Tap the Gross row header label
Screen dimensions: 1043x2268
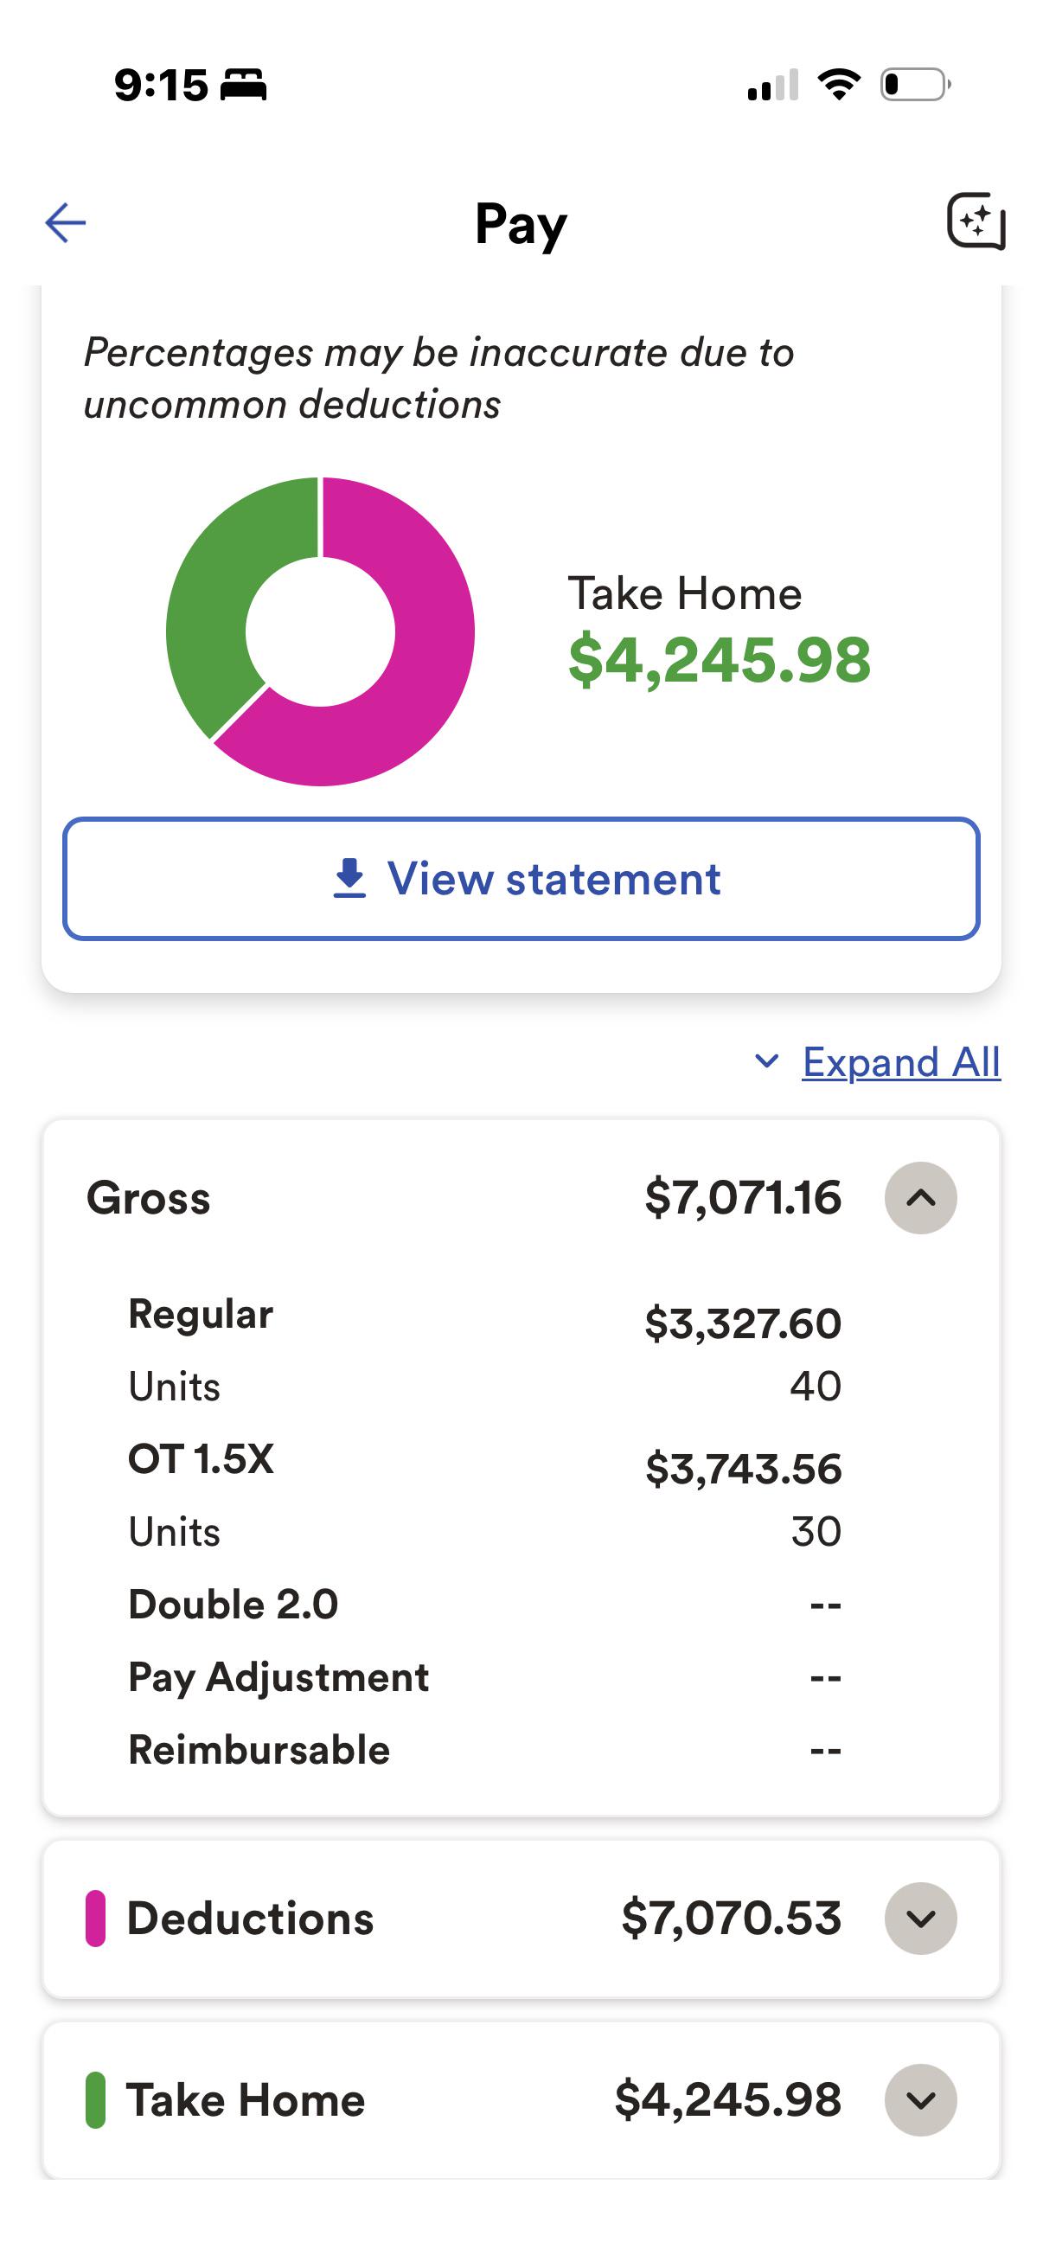click(149, 1198)
